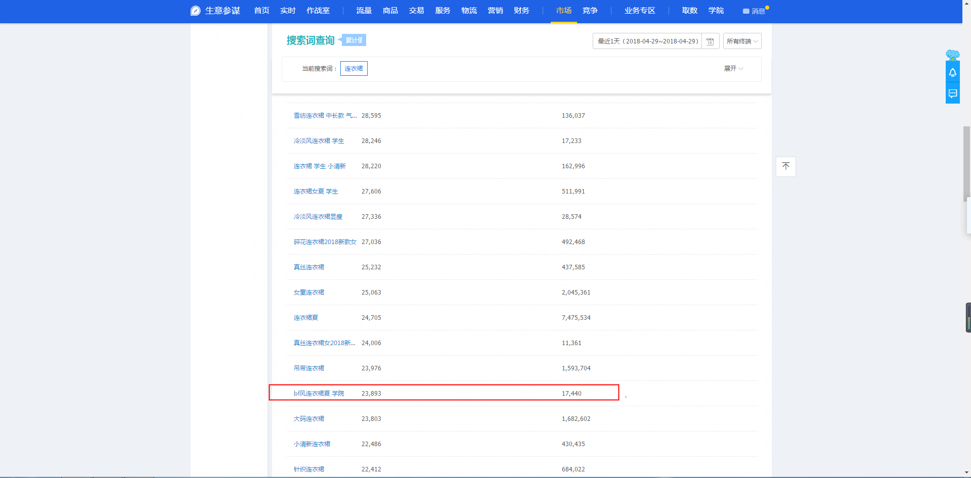Open the 竞争 menu
The width and height of the screenshot is (971, 478).
point(590,11)
